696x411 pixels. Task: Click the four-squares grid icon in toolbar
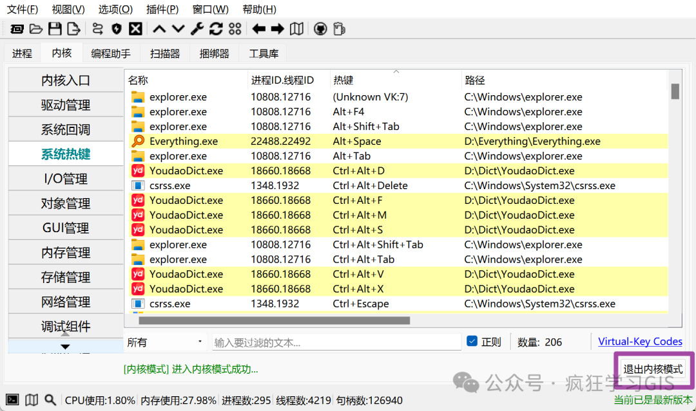pos(235,28)
